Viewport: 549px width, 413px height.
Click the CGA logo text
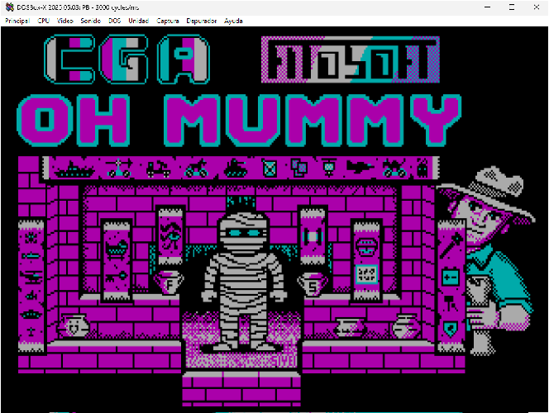point(127,59)
